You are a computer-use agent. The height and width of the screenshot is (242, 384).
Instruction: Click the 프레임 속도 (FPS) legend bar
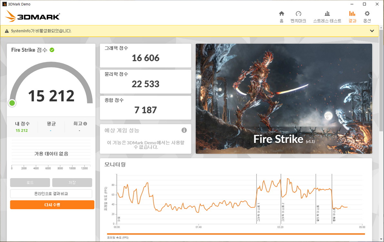[x=236, y=234]
